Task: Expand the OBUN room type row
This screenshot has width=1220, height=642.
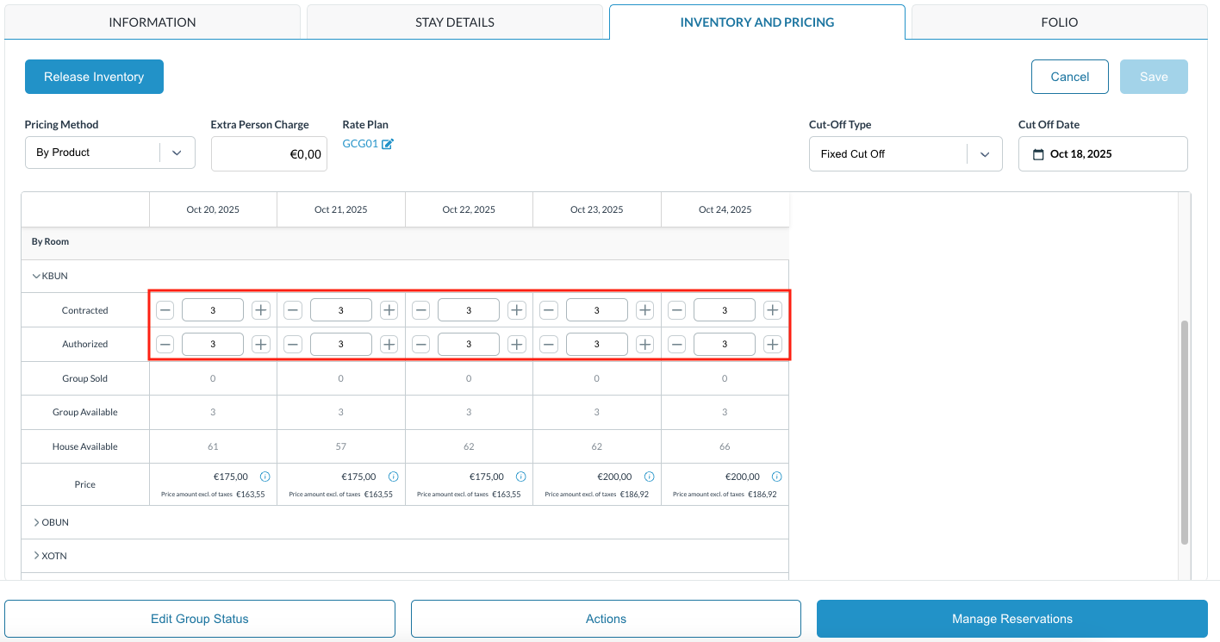Action: tap(36, 522)
